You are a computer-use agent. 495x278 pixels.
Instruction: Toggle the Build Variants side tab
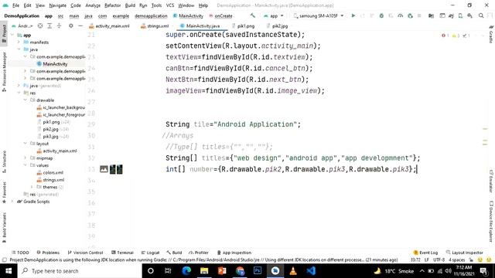[x=4, y=228]
